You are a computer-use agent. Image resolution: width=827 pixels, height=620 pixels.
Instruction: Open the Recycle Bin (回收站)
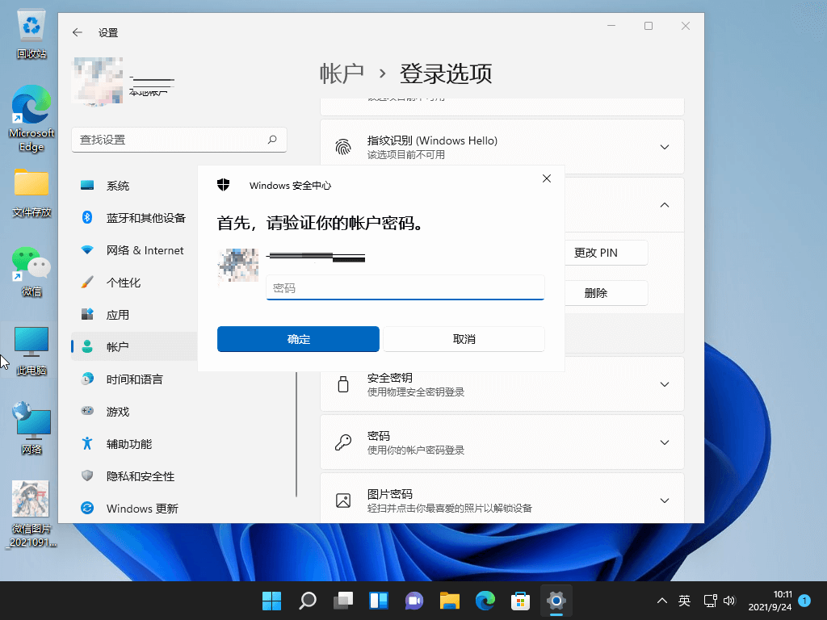[x=31, y=20]
